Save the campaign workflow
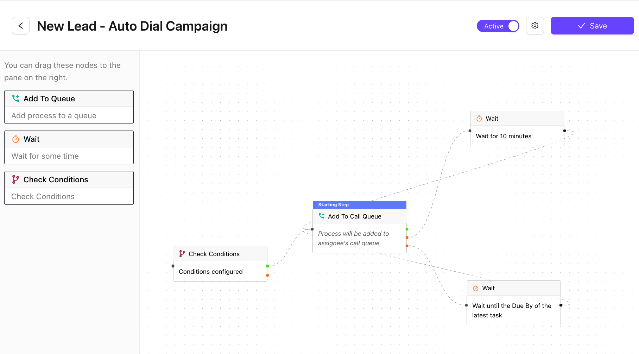Screen dimensions: 639x354 [x=592, y=26]
